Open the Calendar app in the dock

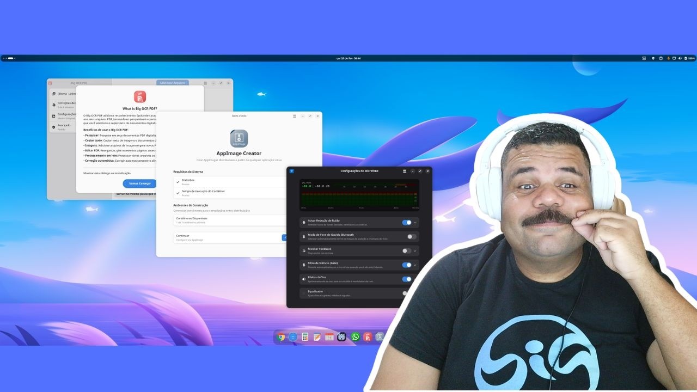[329, 337]
